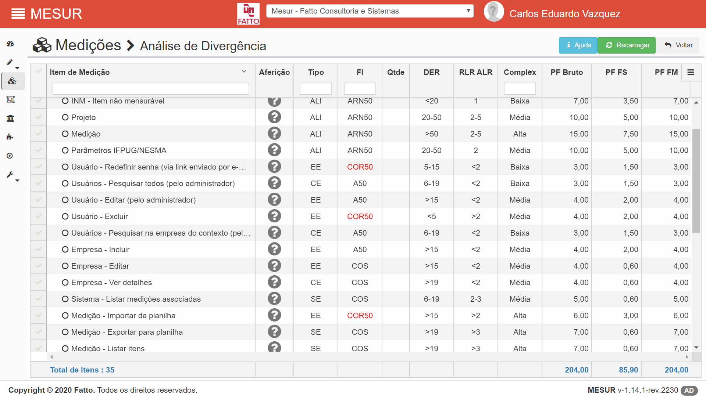Open the scope boundary sidebar icon
Screen dimensions: 706x396
click(11, 100)
